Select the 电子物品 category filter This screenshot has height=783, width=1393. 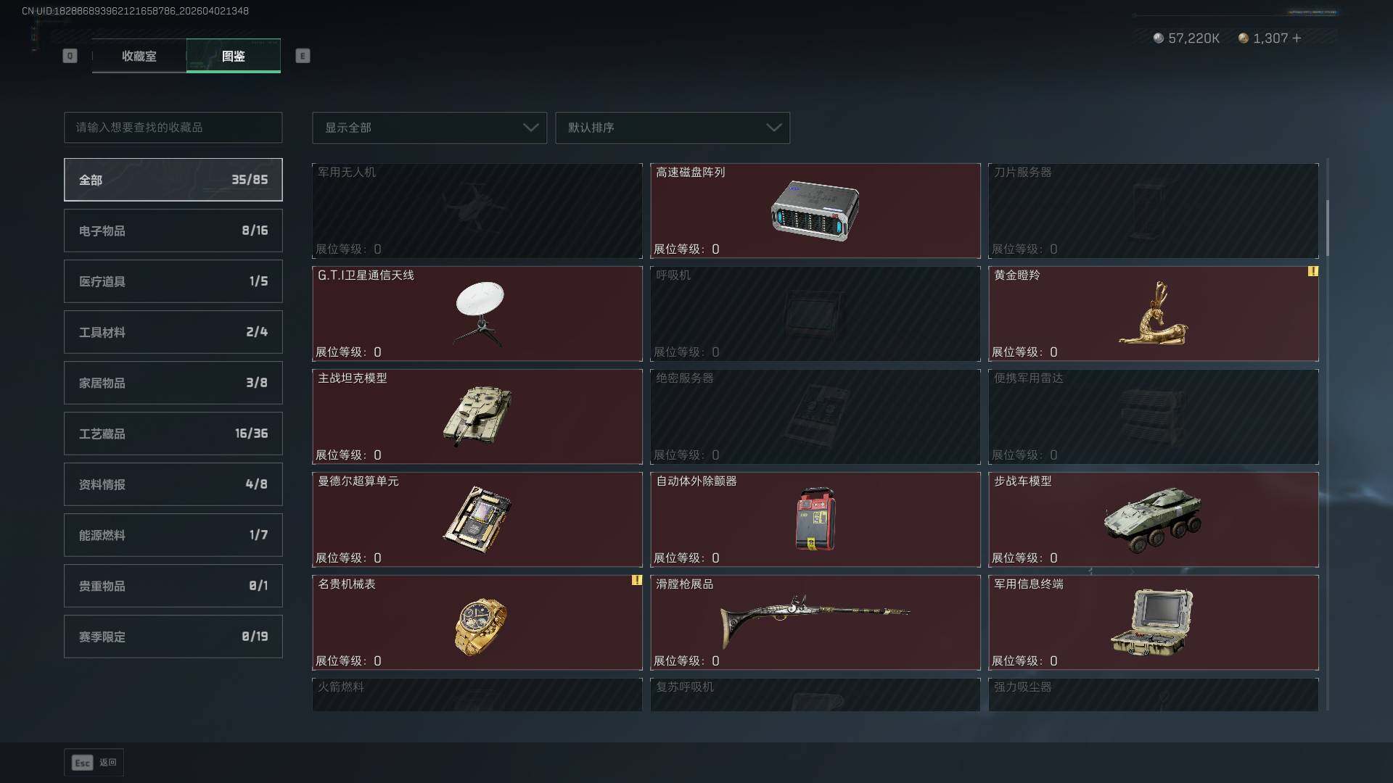pos(173,231)
